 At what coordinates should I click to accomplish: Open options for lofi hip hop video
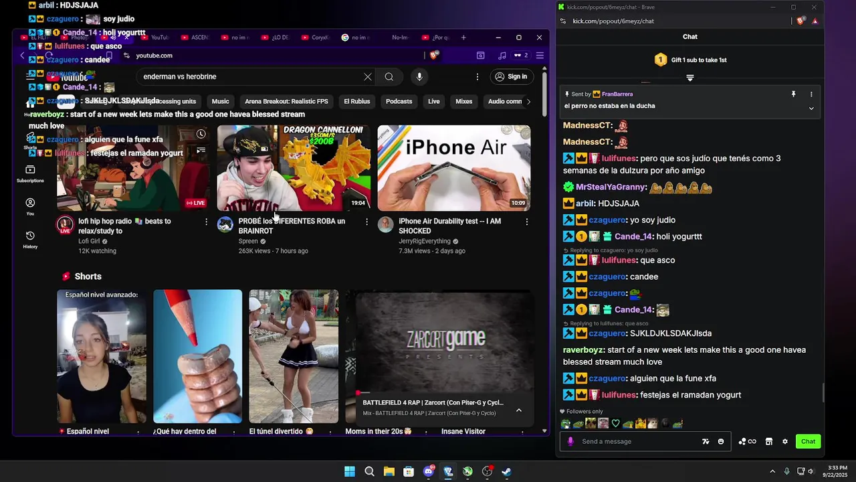[x=206, y=222]
